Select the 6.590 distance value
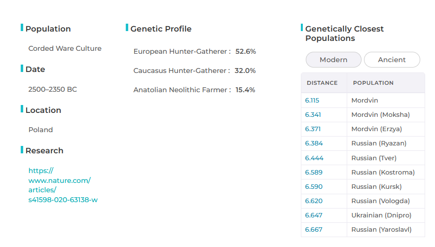Viewport: 435px width, 247px height. (313, 187)
